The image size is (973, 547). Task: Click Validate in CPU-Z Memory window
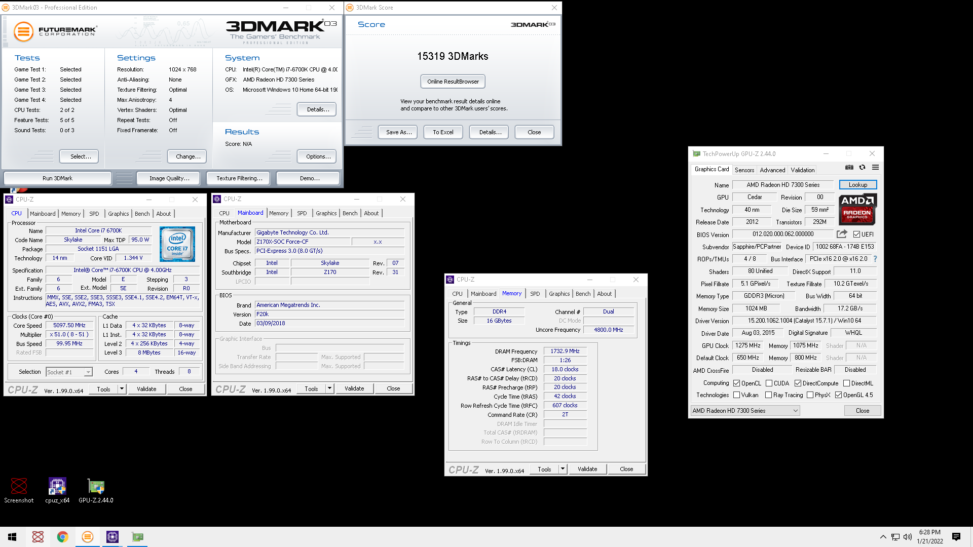(587, 469)
